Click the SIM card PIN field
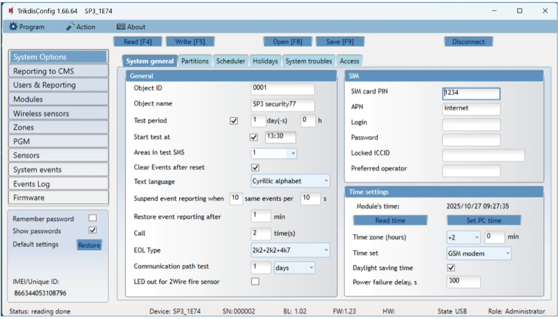558x319 pixels. click(x=471, y=93)
